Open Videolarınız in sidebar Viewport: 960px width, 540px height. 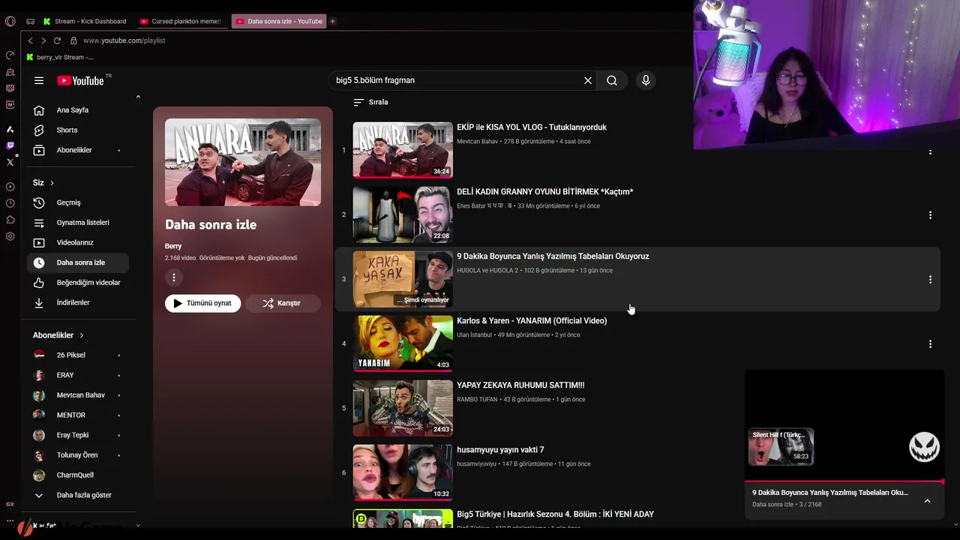tap(77, 242)
